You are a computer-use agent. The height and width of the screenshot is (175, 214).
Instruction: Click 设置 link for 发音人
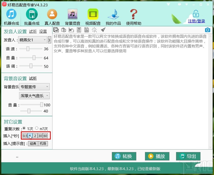pos(43,31)
